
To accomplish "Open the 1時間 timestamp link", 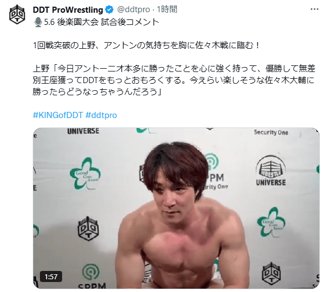I will 167,9.
